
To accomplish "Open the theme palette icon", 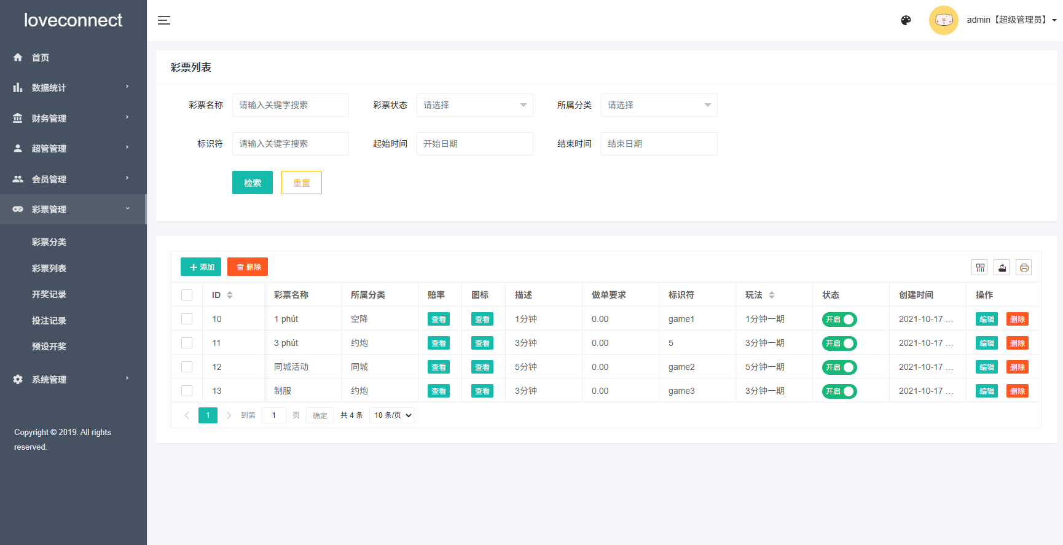I will click(x=906, y=20).
